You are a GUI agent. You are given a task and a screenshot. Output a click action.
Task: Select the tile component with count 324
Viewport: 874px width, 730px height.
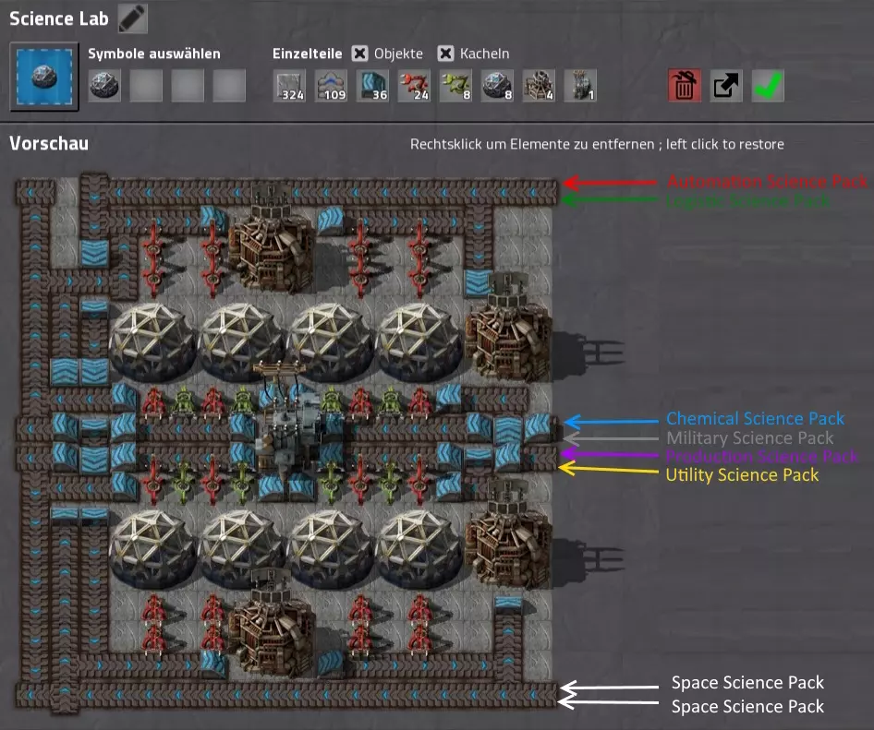pyautogui.click(x=289, y=85)
